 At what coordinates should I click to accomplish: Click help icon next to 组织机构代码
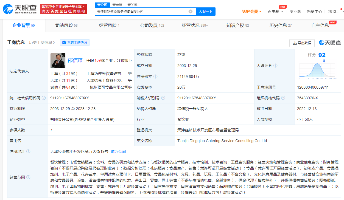point(283,98)
